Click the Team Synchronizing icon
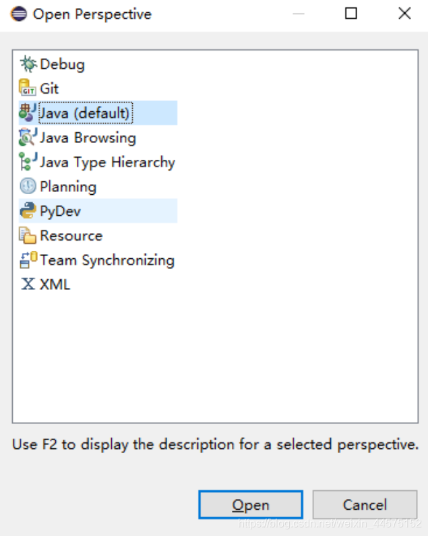The height and width of the screenshot is (536, 428). 28,260
